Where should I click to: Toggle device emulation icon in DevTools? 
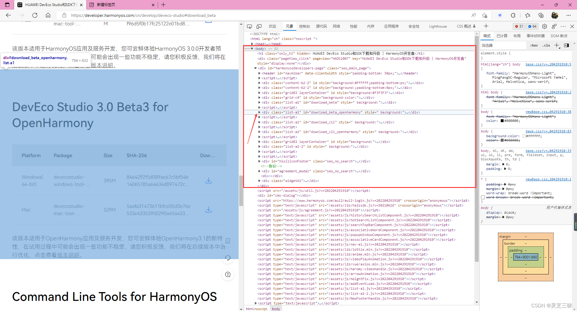tap(259, 26)
